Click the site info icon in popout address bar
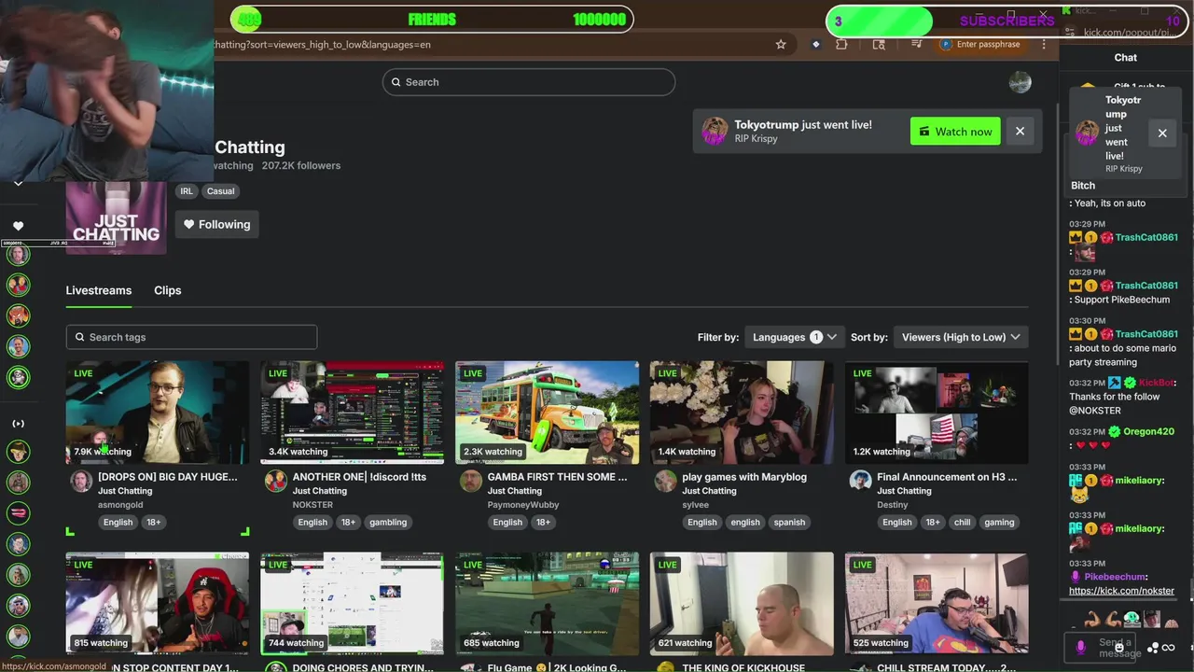The width and height of the screenshot is (1194, 672). (1070, 33)
